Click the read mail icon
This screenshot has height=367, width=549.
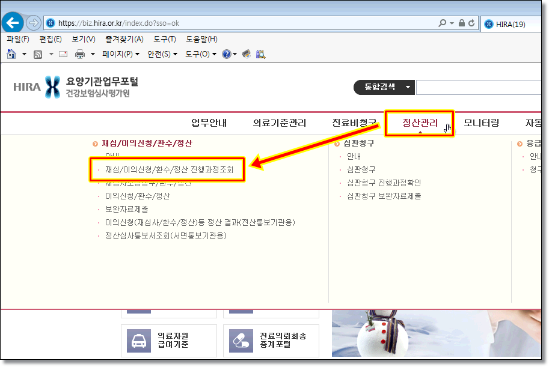coord(63,54)
